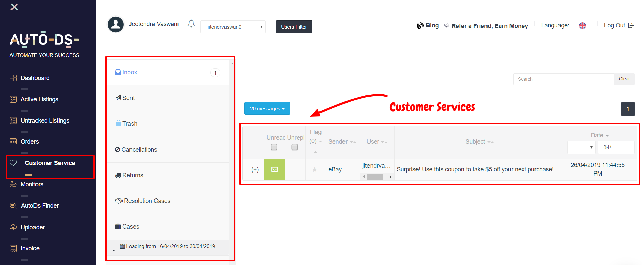The width and height of the screenshot is (642, 265).
Task: Open the Blog link
Action: (432, 25)
